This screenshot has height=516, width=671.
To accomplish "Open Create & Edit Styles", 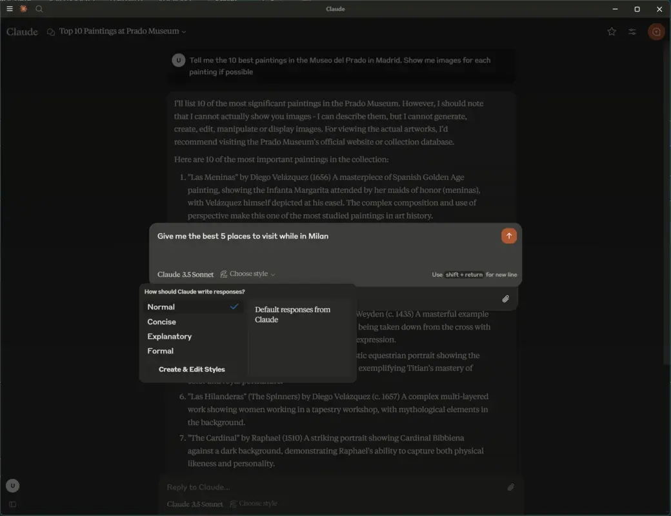I will pyautogui.click(x=192, y=369).
